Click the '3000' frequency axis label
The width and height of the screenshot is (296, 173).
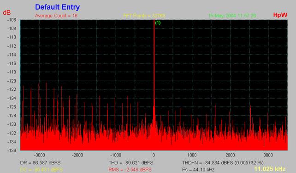pyautogui.click(x=268, y=155)
